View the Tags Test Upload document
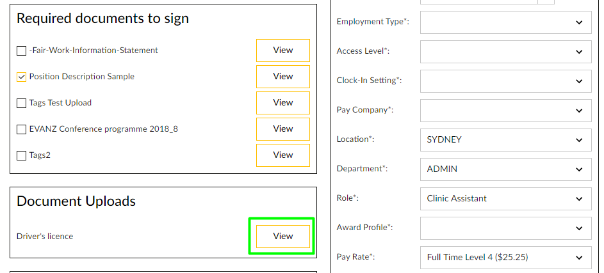Viewport: 604px width, 273px height. [x=282, y=103]
